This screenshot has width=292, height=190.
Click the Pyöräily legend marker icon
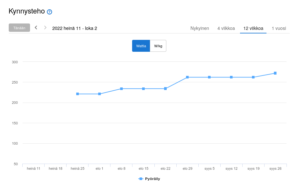coord(141,179)
